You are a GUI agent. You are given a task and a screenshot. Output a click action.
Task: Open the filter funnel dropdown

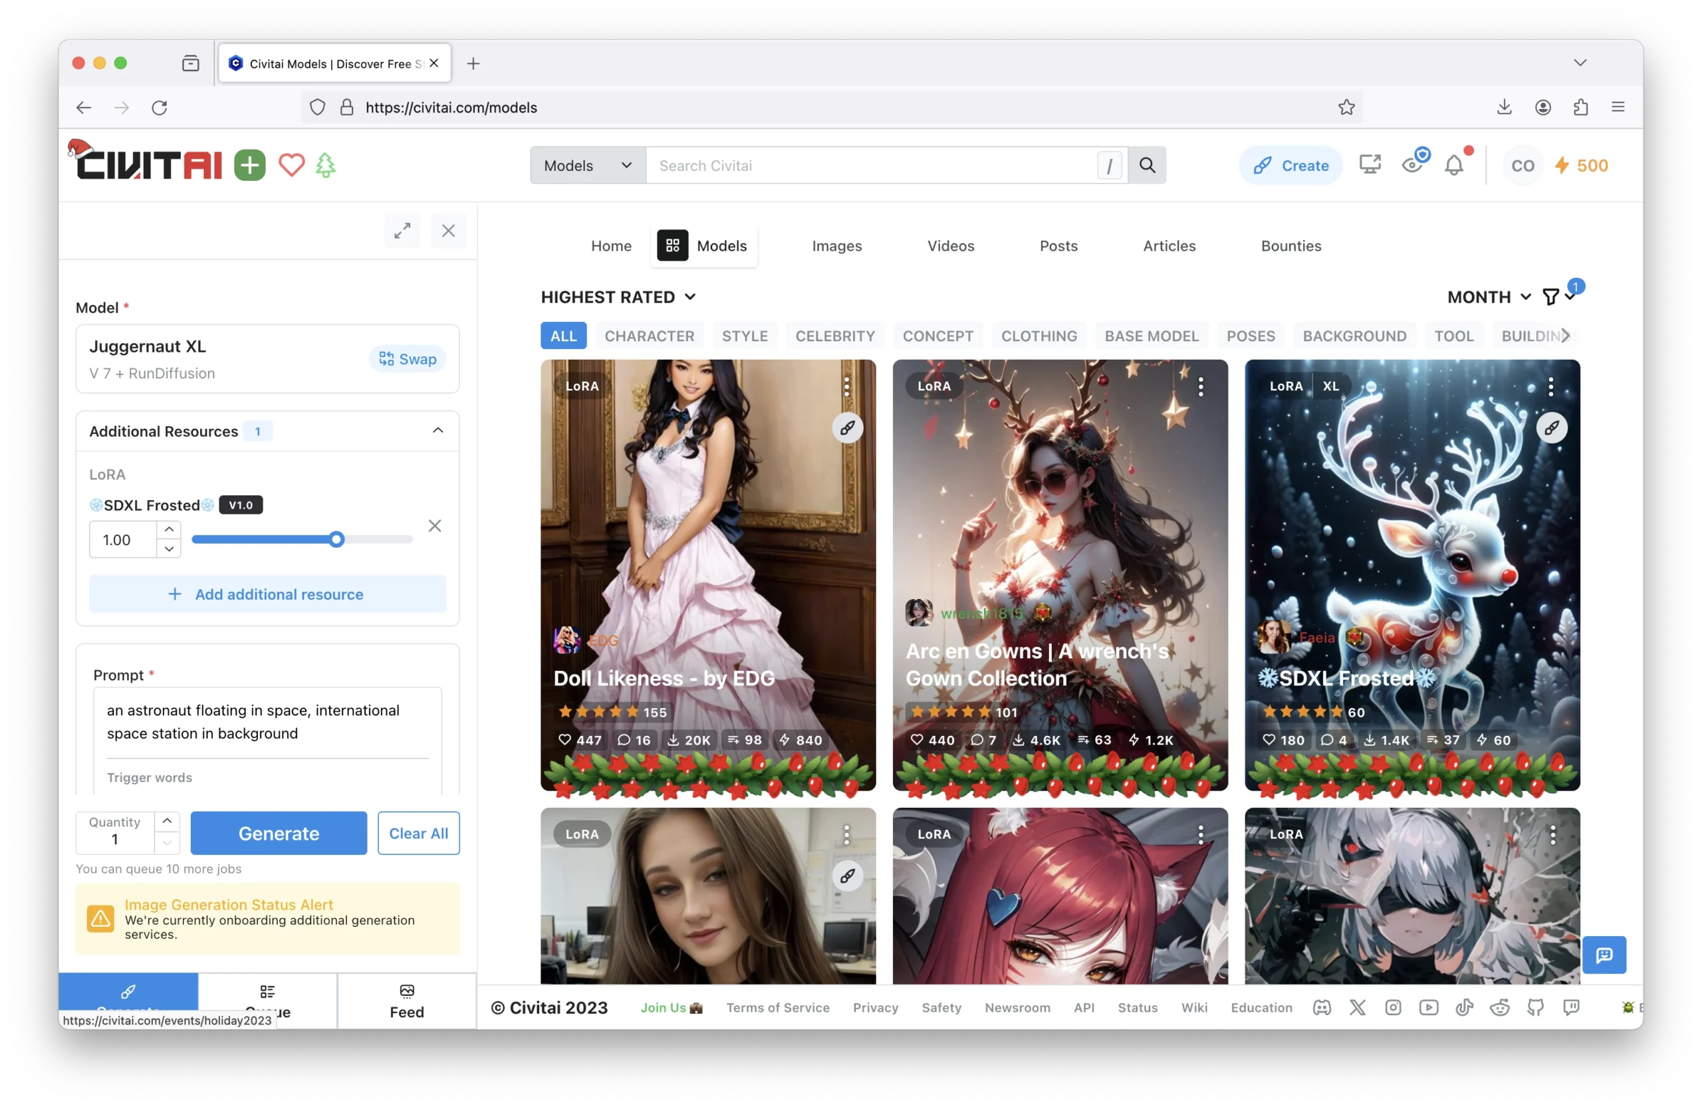[1559, 297]
